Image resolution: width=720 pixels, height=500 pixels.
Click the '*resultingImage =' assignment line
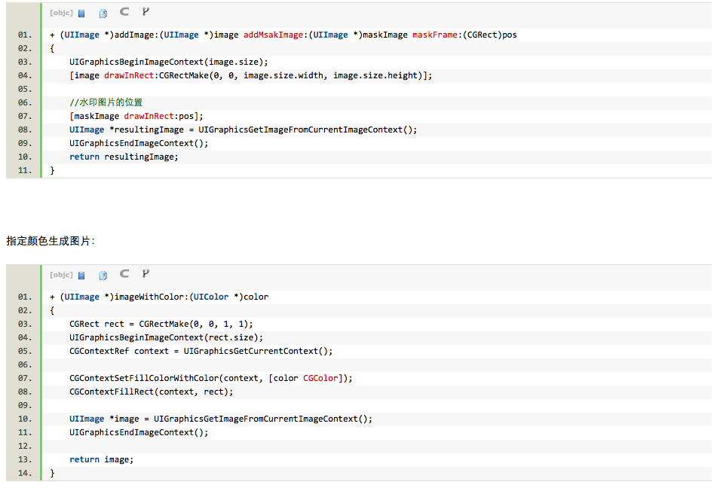pyautogui.click(x=243, y=130)
